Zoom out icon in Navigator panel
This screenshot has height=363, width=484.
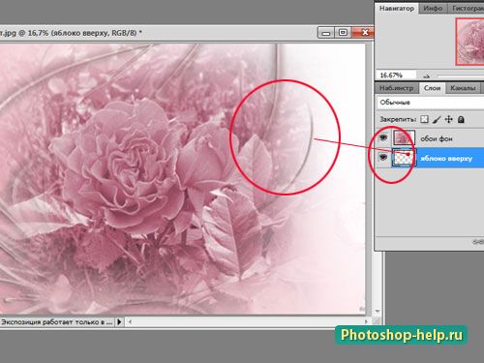pos(427,76)
